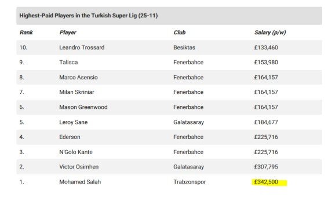Click the highlighted £342,500 salary

coord(266,182)
